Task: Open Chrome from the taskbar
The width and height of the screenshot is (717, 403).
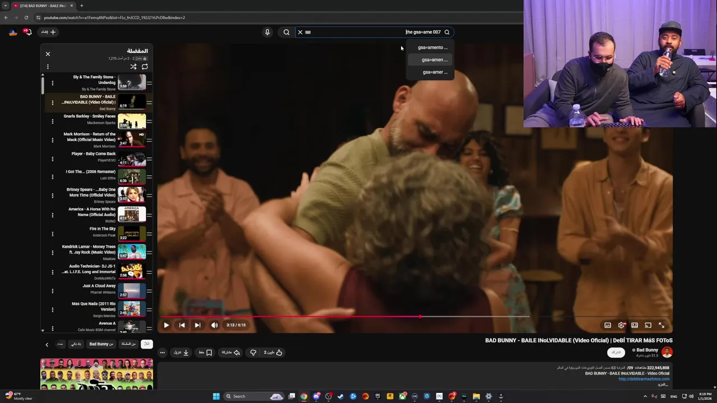Action: 304,396
